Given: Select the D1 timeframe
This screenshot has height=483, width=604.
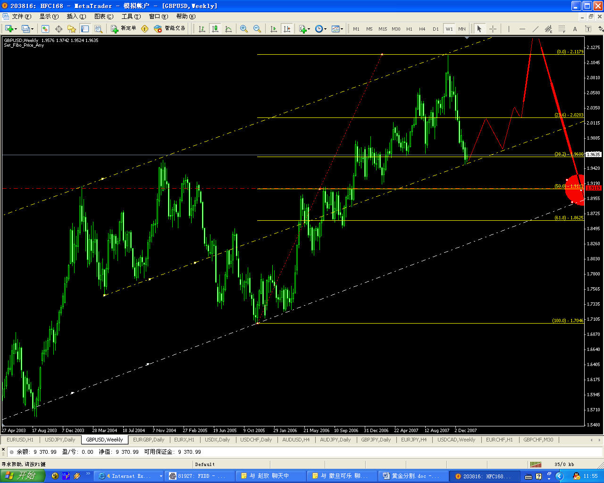Looking at the screenshot, I should point(436,29).
